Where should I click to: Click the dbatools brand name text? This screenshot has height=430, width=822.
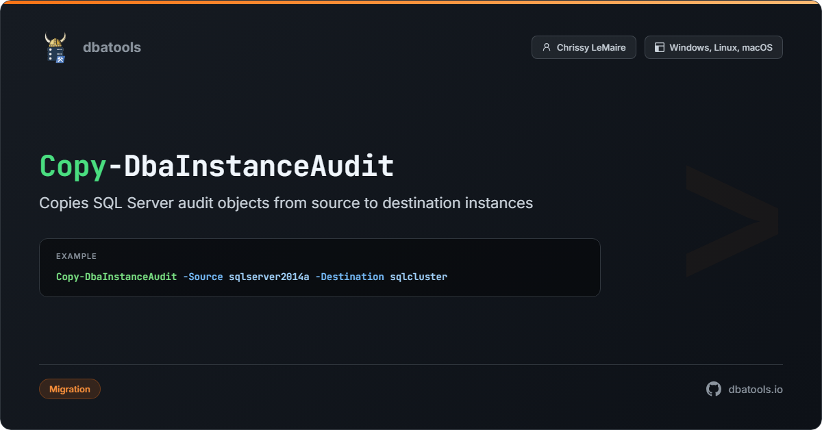112,47
